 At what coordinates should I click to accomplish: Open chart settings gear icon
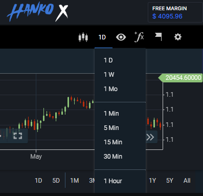click(x=178, y=37)
